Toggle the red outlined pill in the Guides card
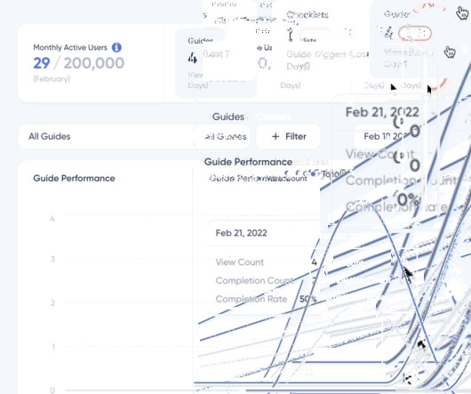This screenshot has height=394, width=471. point(415,34)
